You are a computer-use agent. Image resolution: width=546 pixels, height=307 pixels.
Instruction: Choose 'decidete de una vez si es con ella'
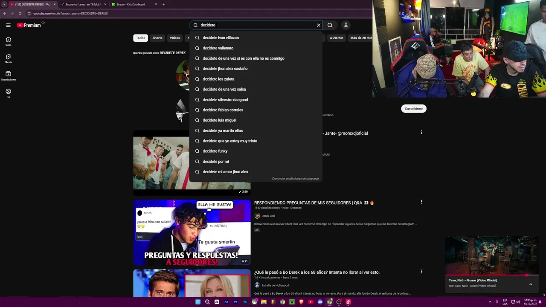coord(256,58)
